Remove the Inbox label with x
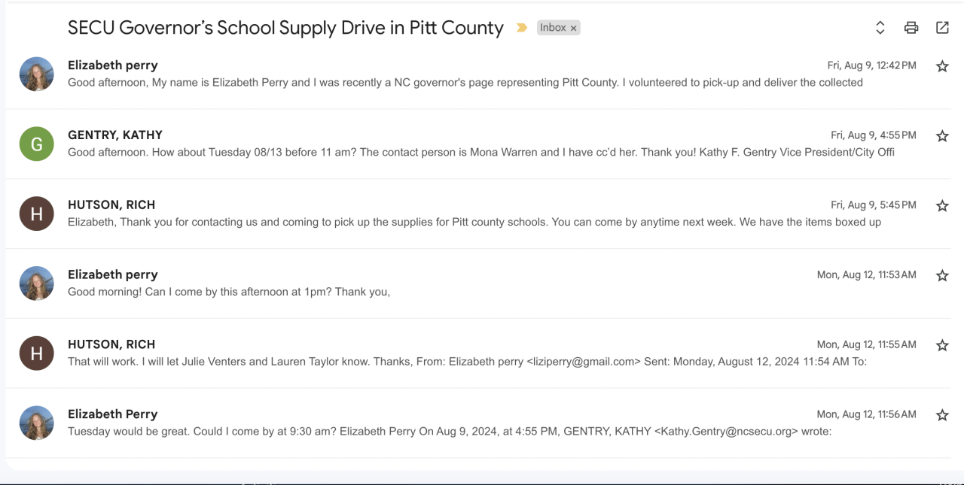This screenshot has width=964, height=485. [x=573, y=29]
